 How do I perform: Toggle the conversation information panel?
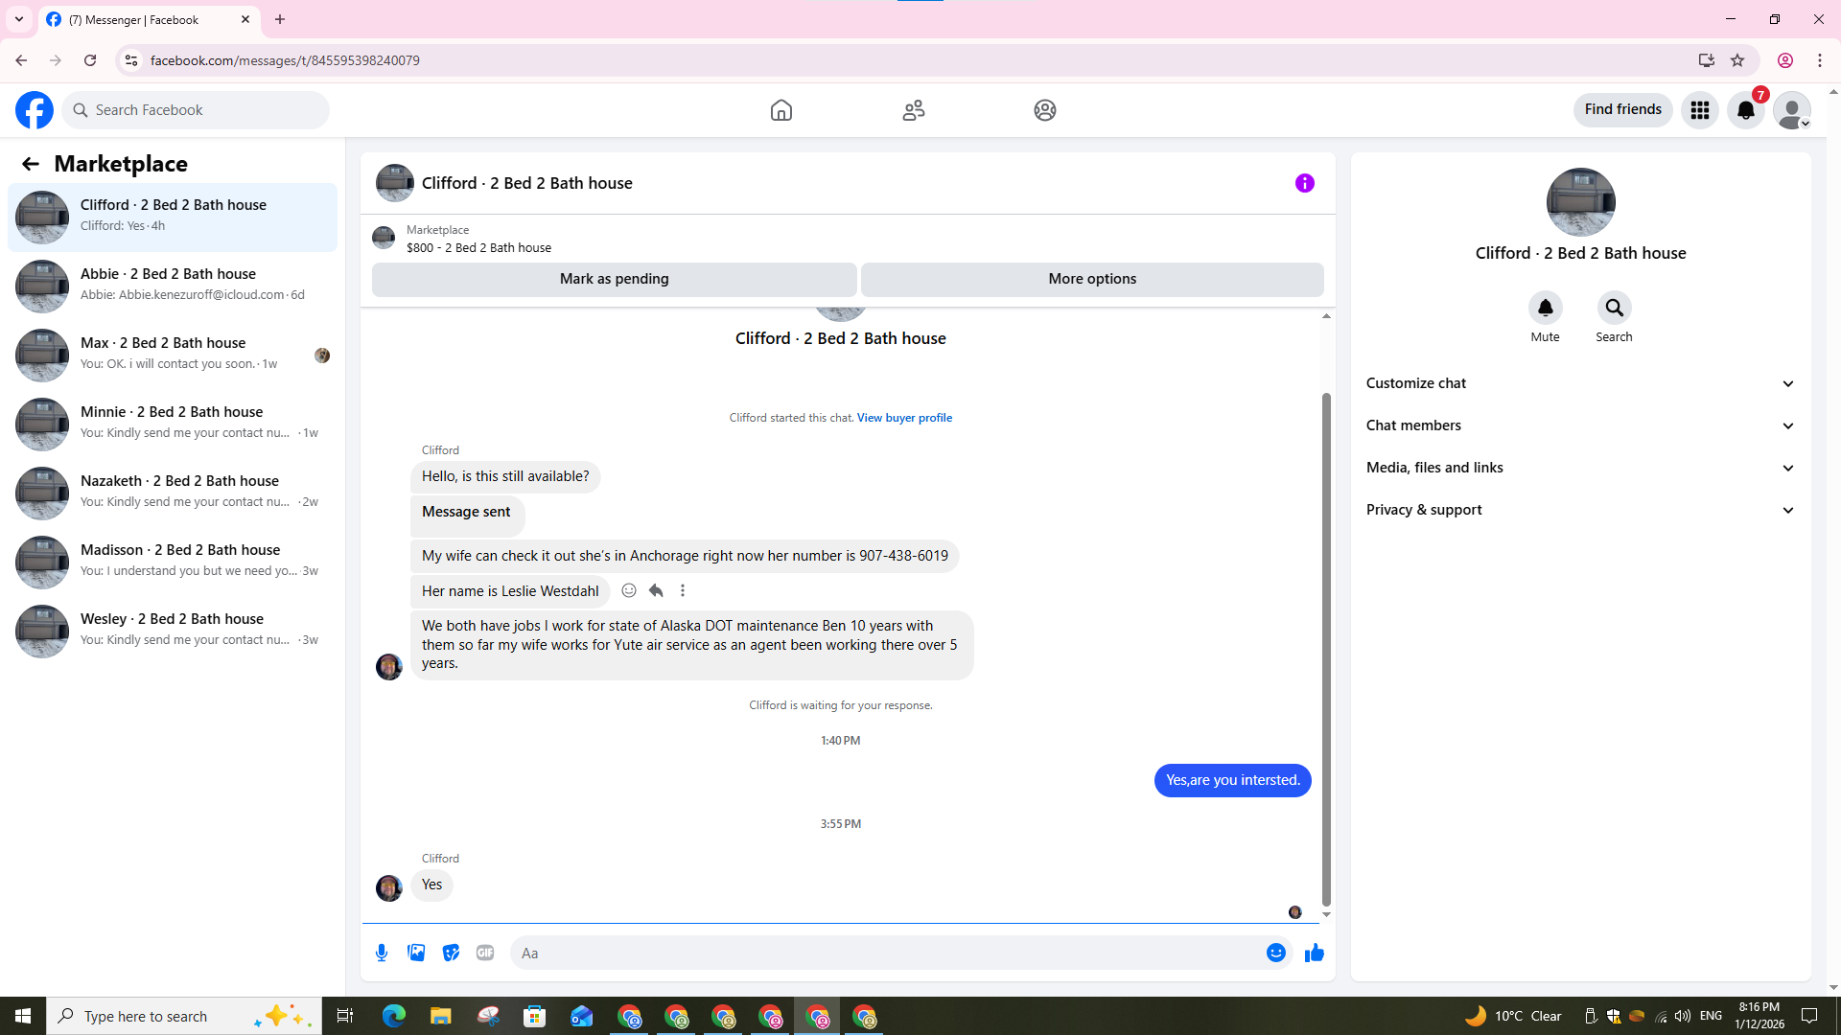click(x=1304, y=183)
